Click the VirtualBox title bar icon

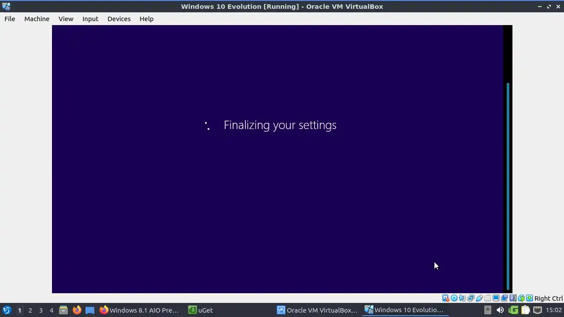coord(6,6)
